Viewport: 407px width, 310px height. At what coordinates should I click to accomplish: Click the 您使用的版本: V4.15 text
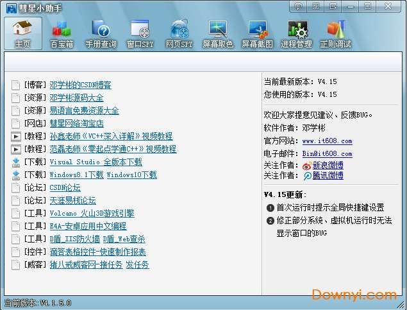pos(301,94)
